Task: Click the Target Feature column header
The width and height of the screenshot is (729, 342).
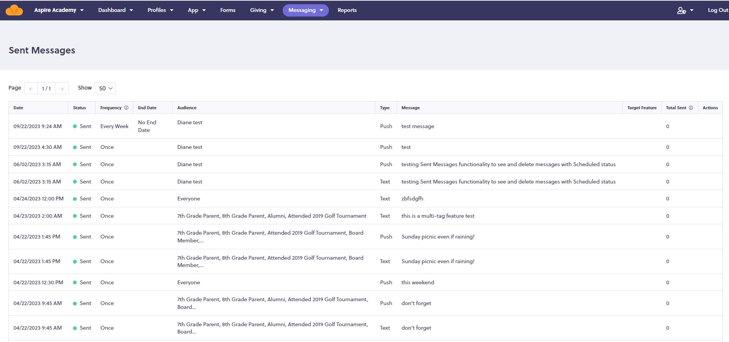Action: (642, 108)
